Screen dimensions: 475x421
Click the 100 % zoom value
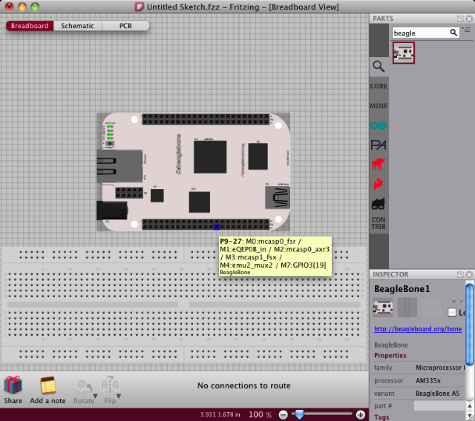coord(260,414)
